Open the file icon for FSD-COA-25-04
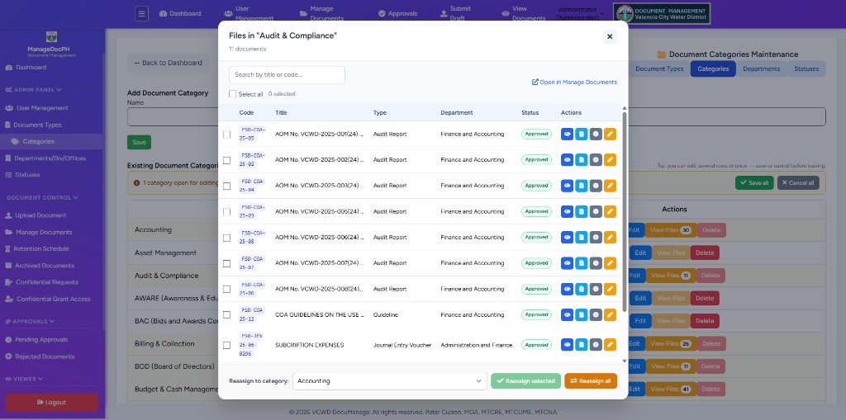846x420 pixels. (x=581, y=186)
